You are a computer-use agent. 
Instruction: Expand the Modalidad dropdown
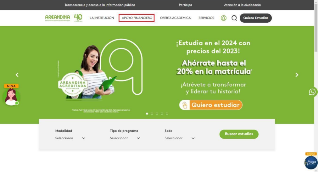(70, 138)
